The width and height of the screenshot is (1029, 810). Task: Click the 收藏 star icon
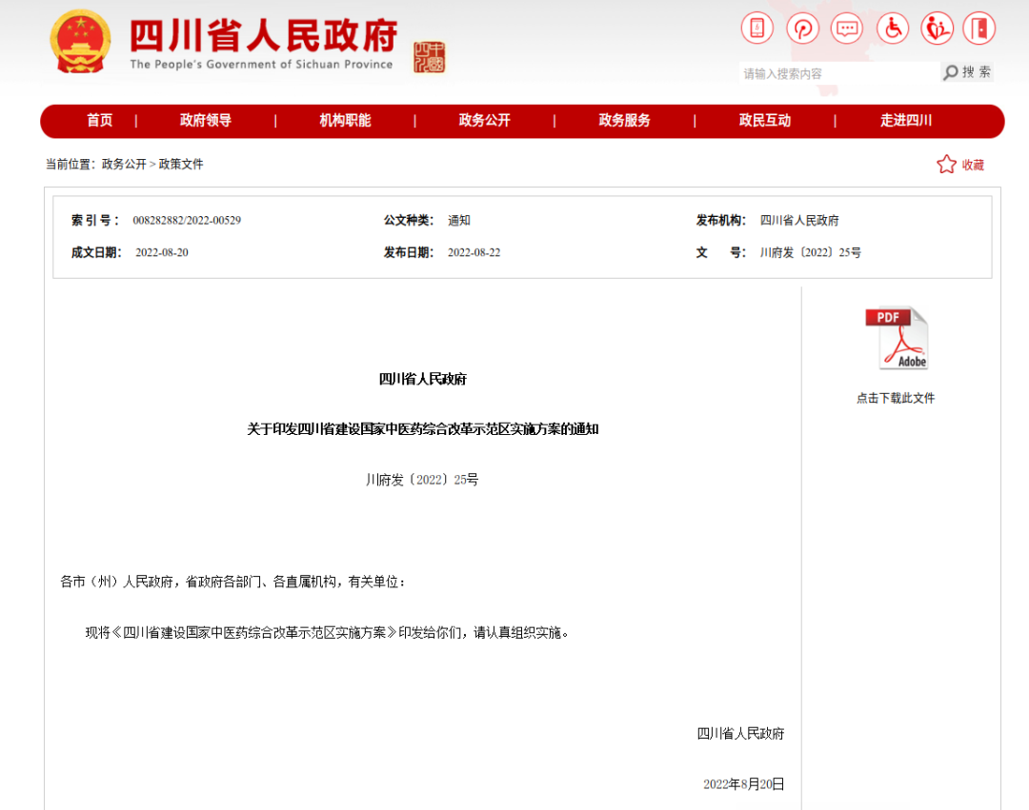[946, 164]
